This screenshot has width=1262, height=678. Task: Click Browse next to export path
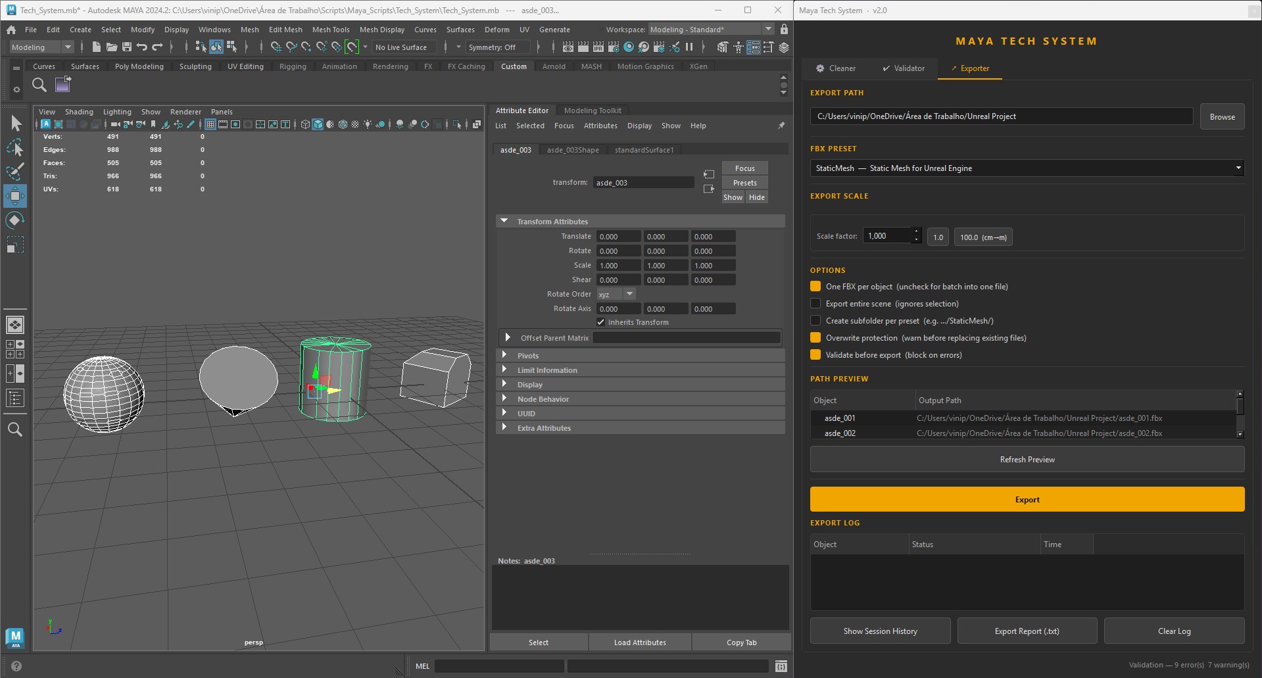pos(1222,116)
